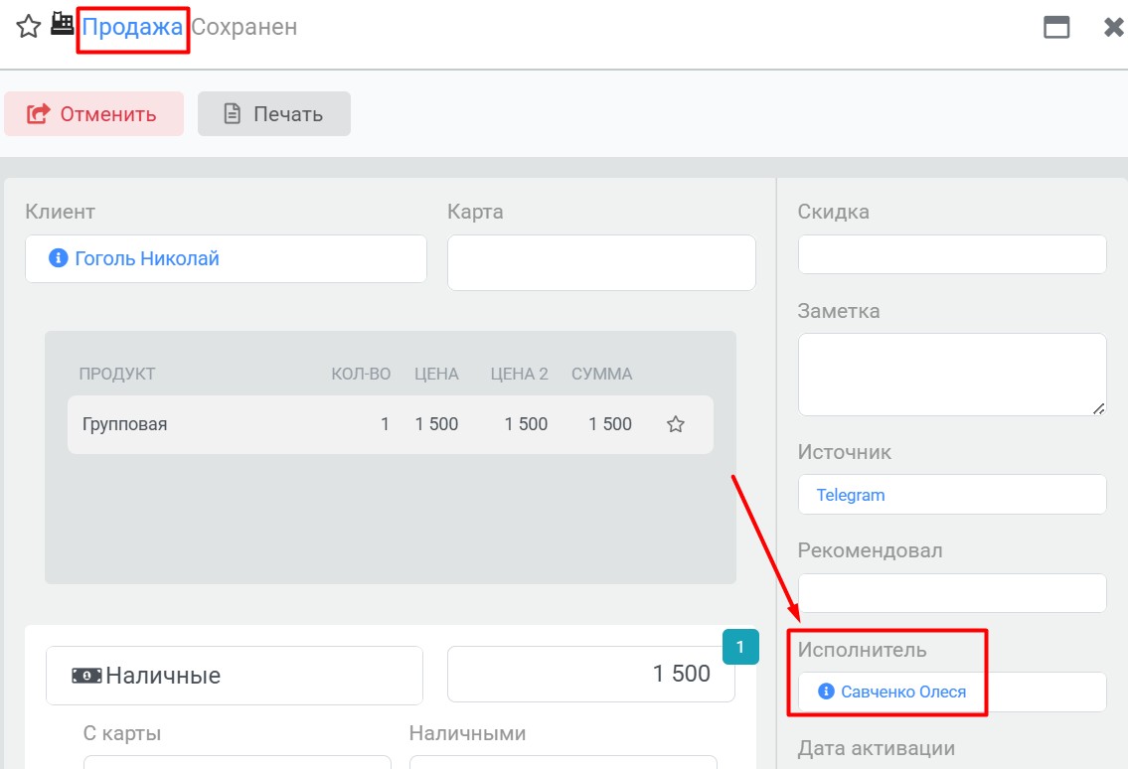This screenshot has width=1128, height=769.
Task: Click the info icon next to Гоголь Николай
Action: coord(59,257)
